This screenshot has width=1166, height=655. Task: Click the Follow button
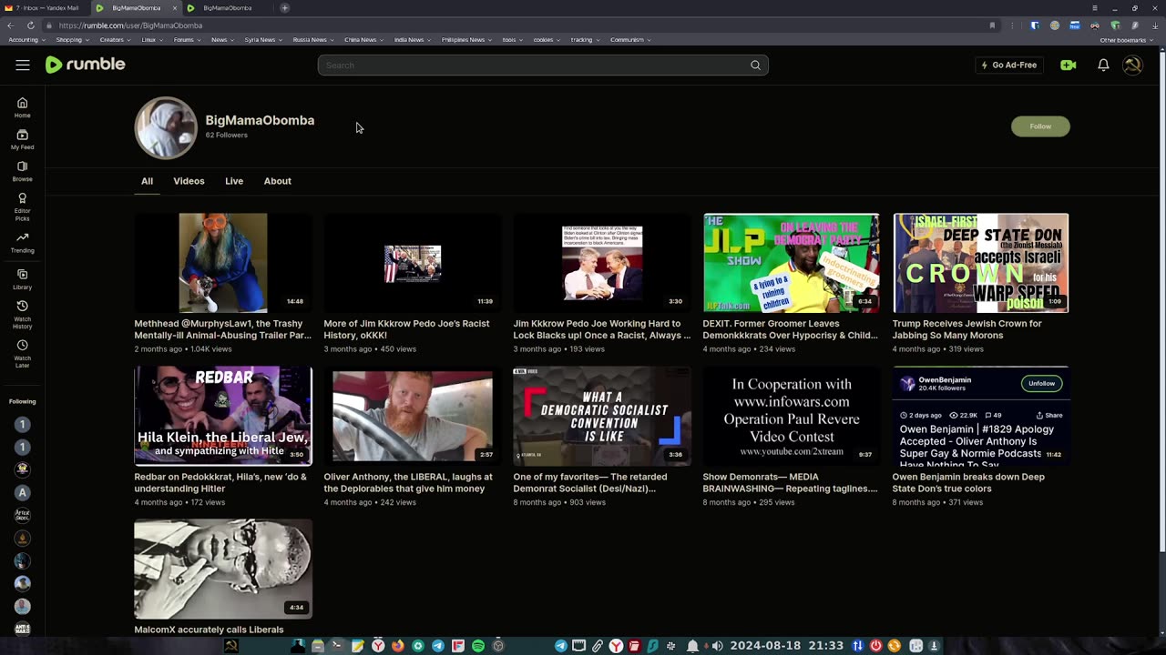tap(1040, 126)
